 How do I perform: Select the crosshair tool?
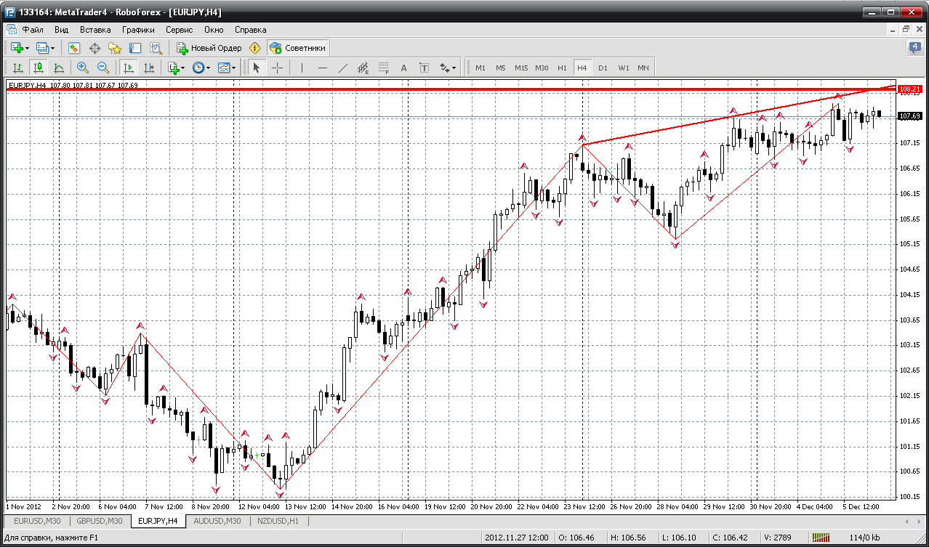tap(277, 68)
